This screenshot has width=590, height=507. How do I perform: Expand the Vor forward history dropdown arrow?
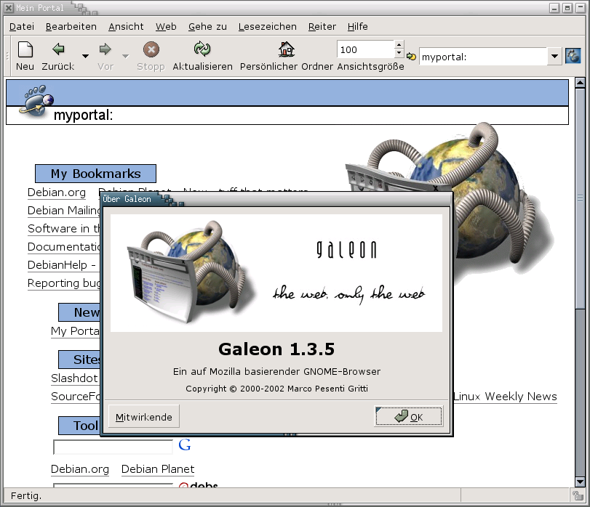125,57
